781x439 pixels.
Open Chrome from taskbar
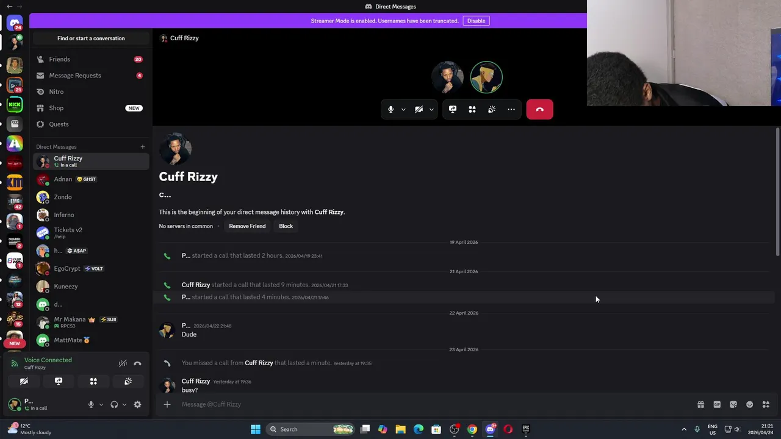(472, 429)
